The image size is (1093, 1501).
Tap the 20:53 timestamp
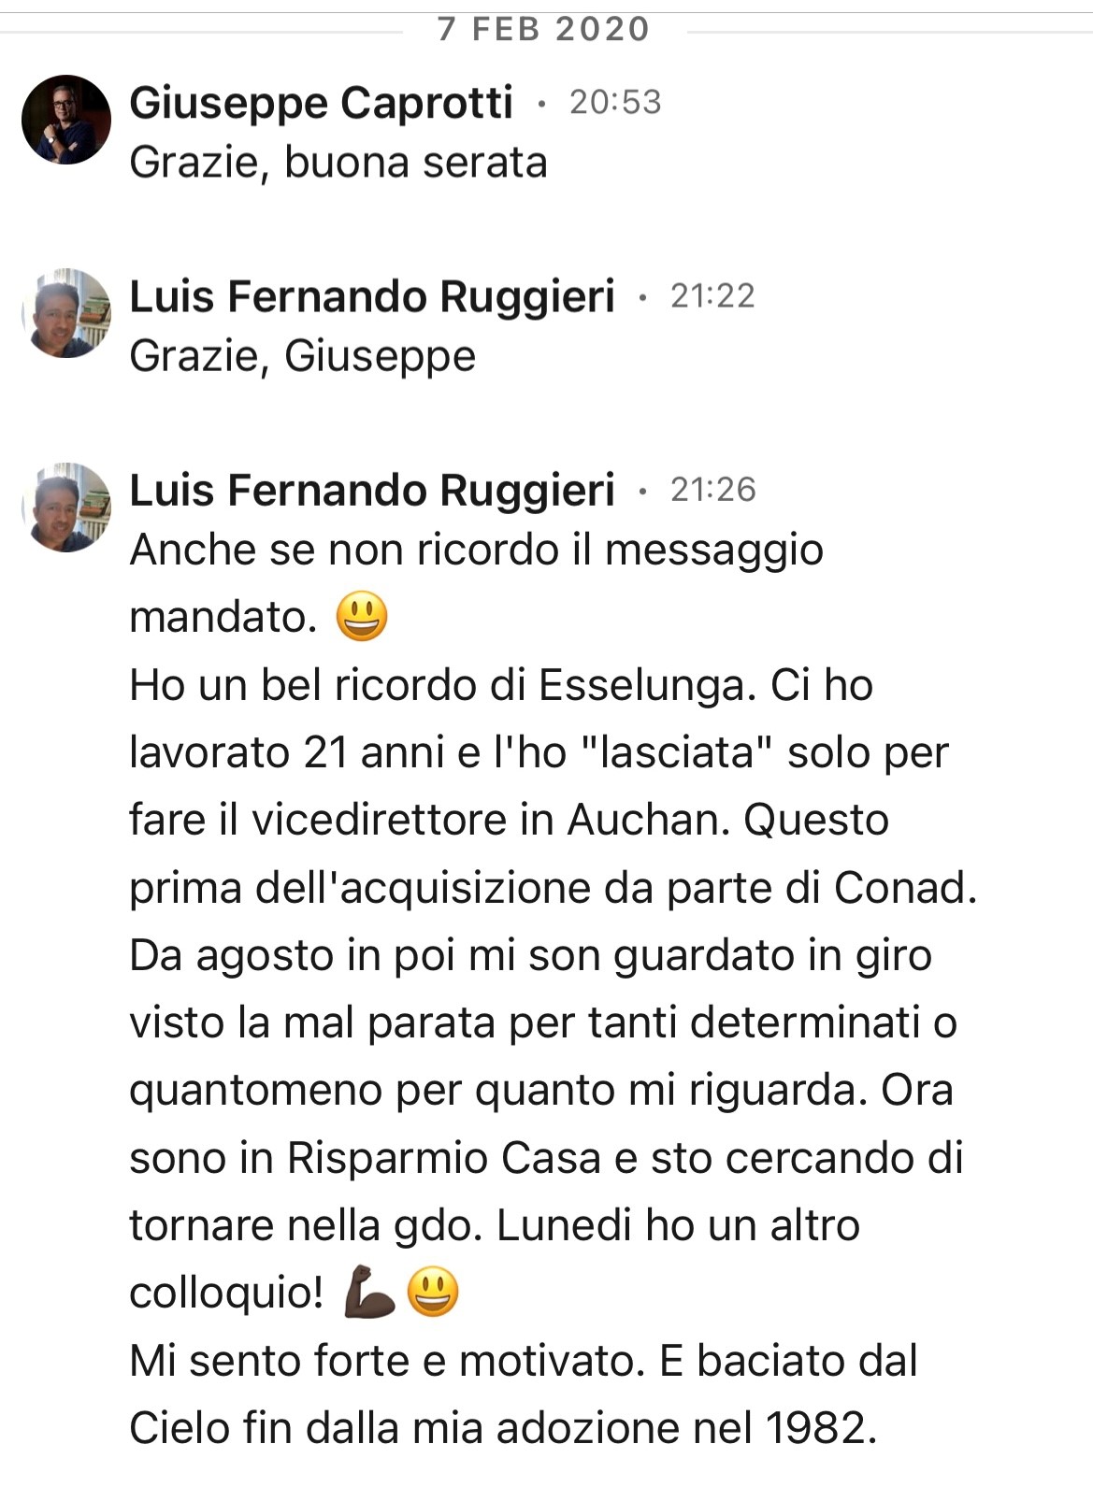(615, 102)
